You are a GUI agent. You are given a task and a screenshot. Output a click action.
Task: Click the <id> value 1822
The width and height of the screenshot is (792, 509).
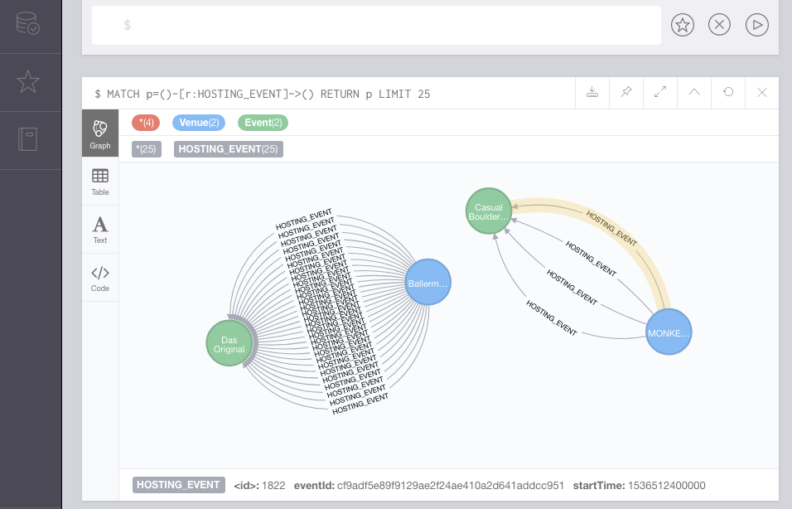click(x=273, y=485)
